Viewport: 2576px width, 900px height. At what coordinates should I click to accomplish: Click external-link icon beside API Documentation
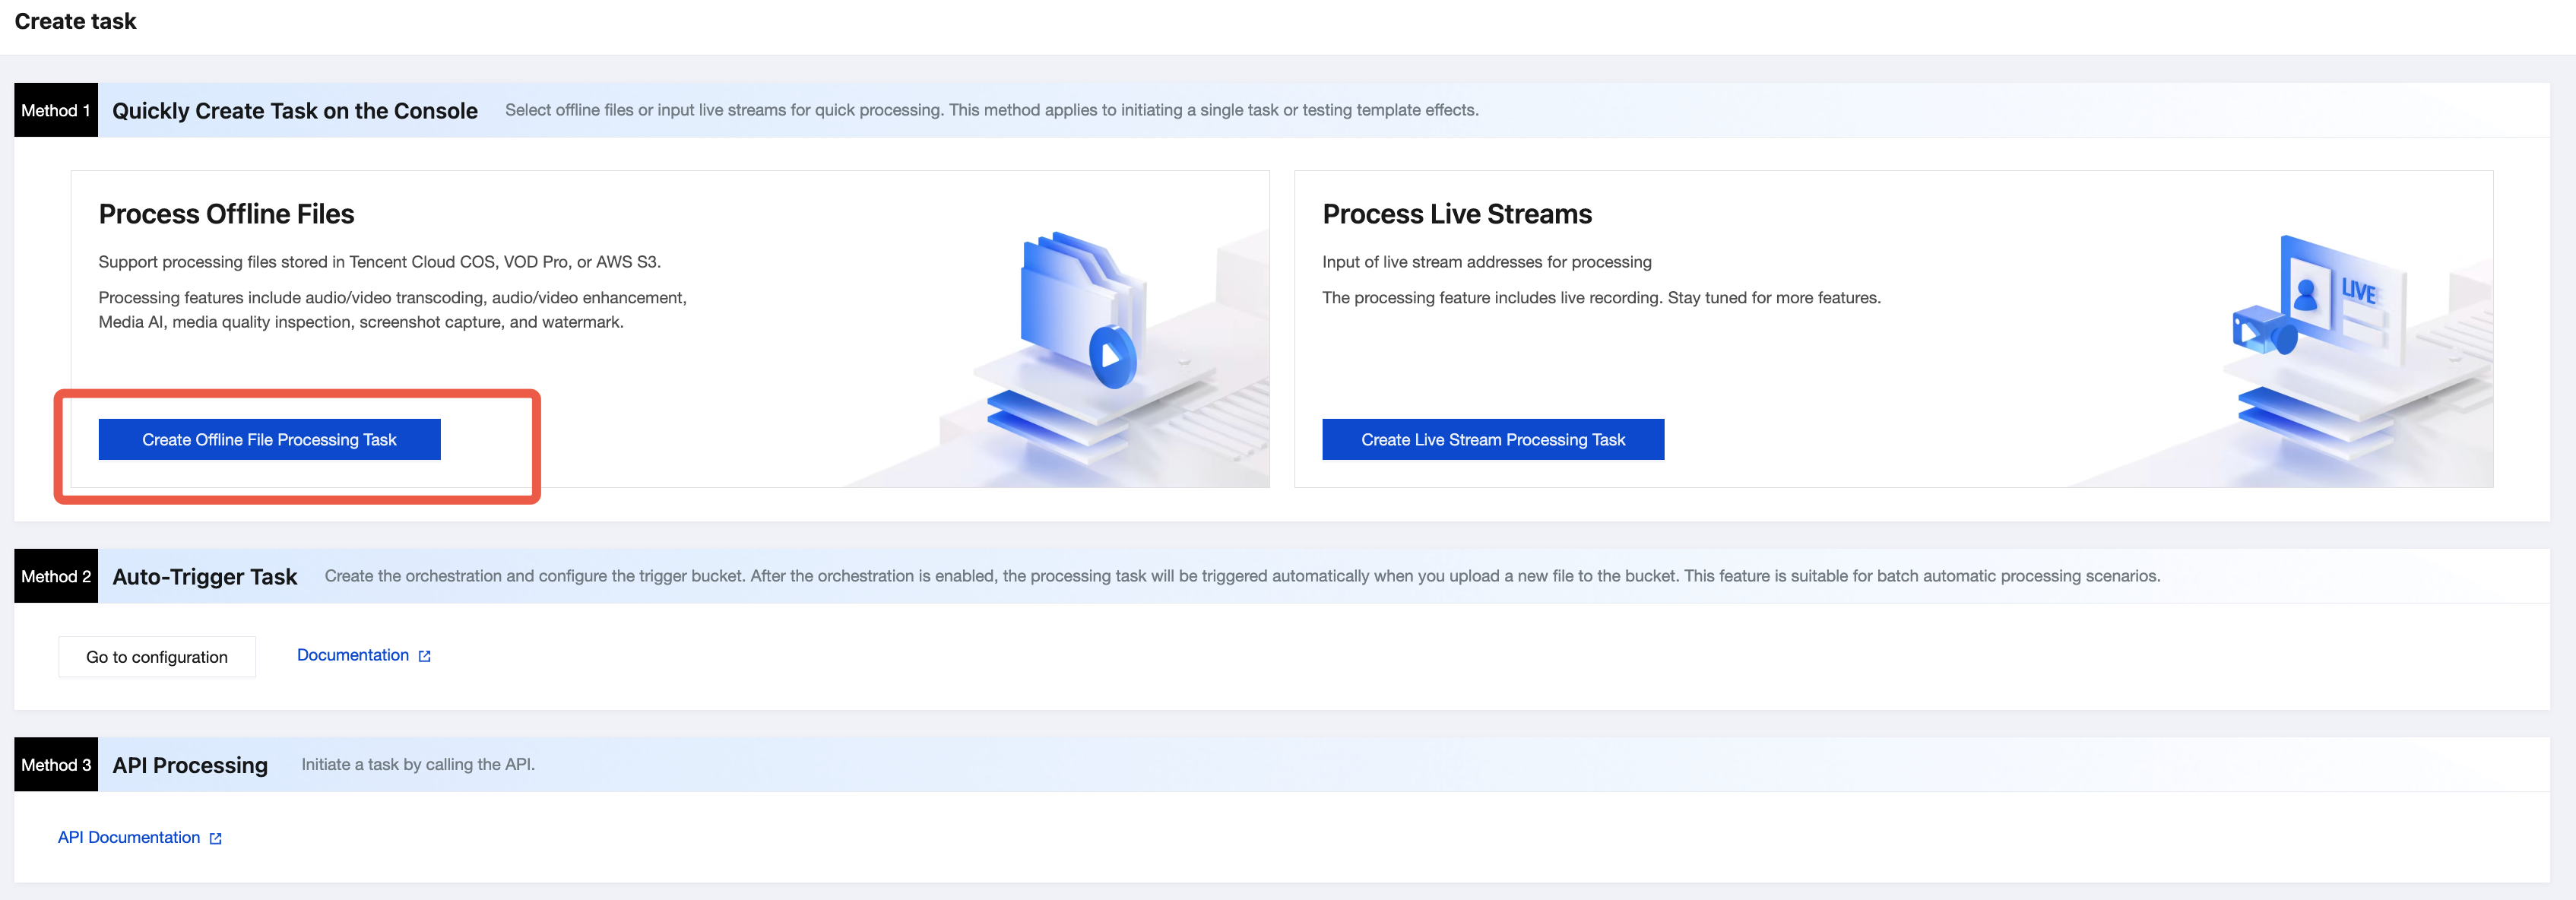click(x=216, y=839)
